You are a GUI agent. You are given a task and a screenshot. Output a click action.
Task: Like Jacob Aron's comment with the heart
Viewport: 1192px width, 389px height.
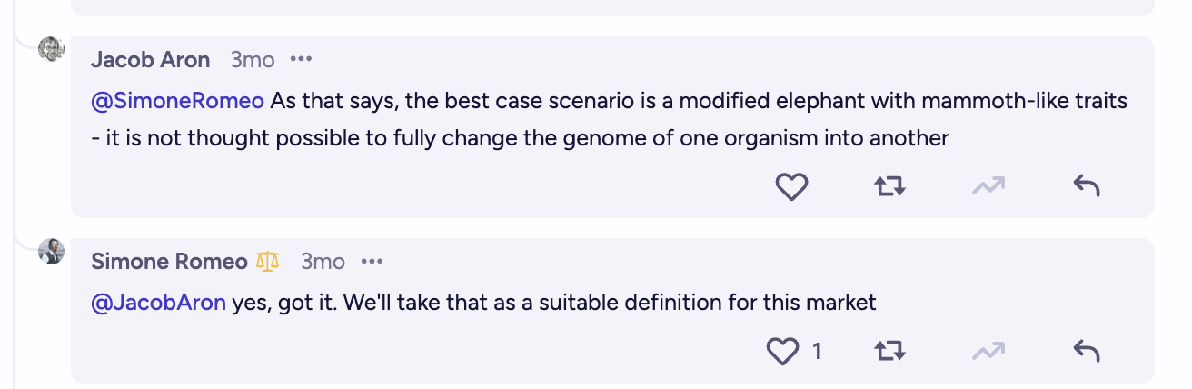pyautogui.click(x=791, y=187)
